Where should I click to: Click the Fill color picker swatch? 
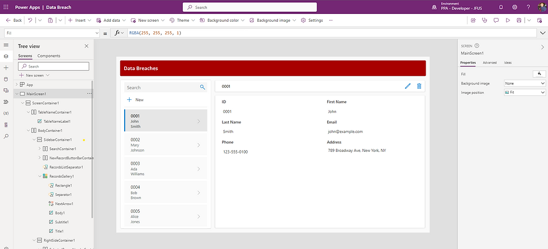[x=539, y=74]
